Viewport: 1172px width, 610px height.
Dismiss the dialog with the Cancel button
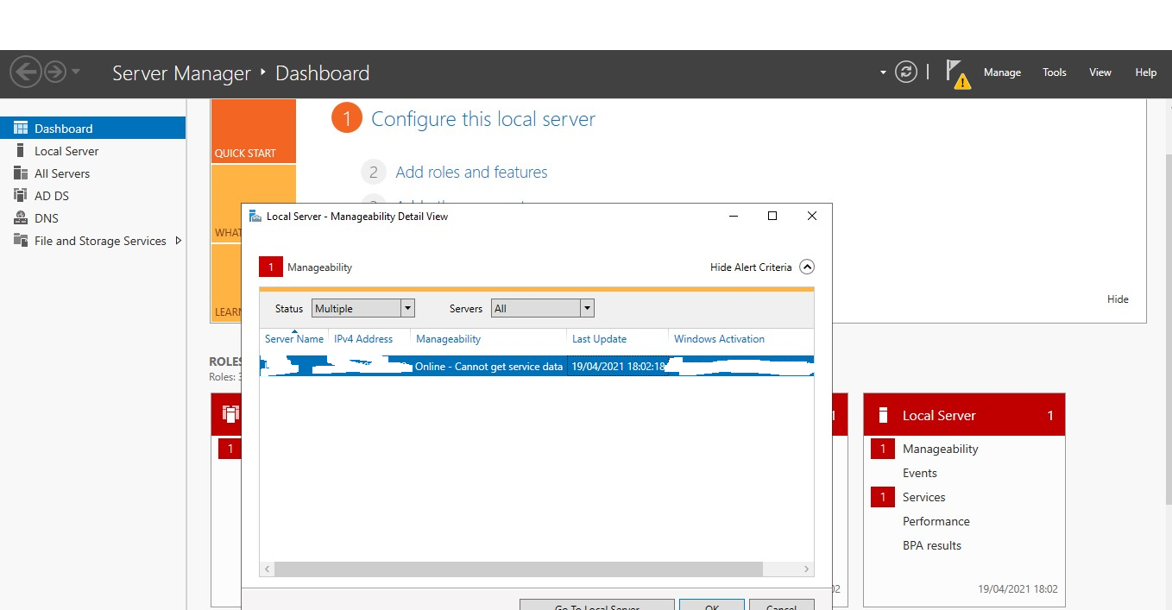tap(782, 605)
